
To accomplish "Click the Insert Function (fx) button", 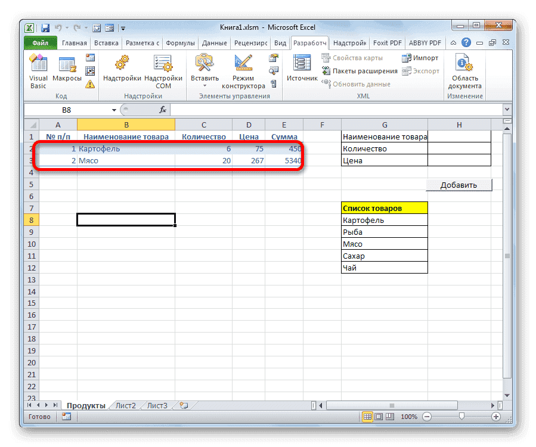I will point(163,109).
